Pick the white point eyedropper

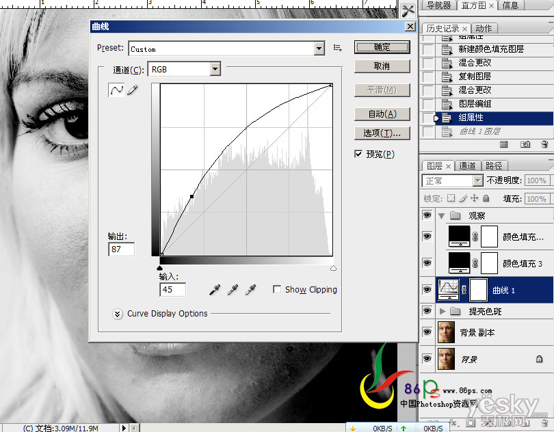[x=250, y=290]
